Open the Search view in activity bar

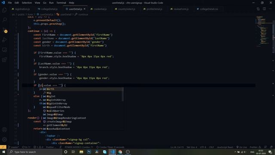pyautogui.click(x=5, y=20)
